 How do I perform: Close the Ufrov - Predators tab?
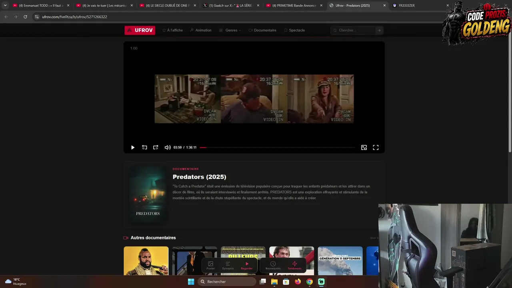click(384, 6)
